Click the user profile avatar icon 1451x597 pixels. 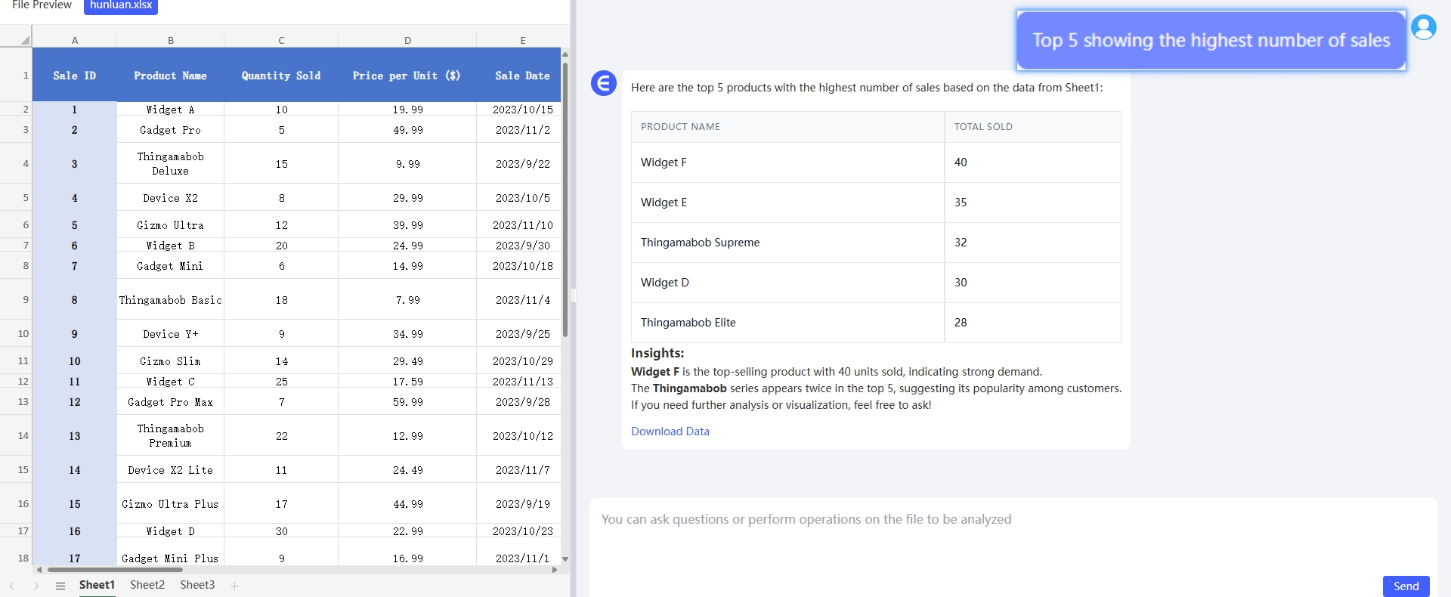[x=1423, y=28]
